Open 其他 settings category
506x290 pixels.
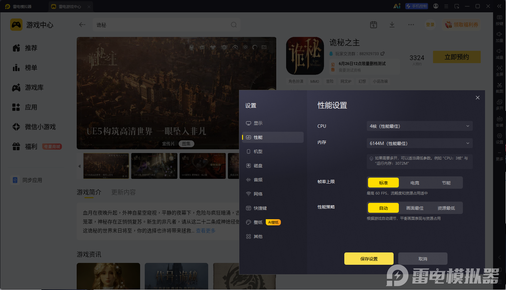pos(273,236)
